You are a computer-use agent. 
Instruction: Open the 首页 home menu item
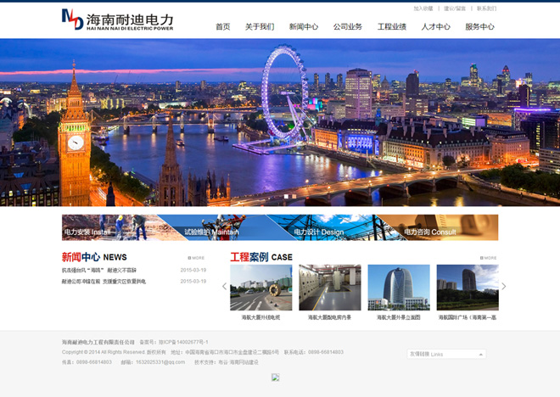222,27
